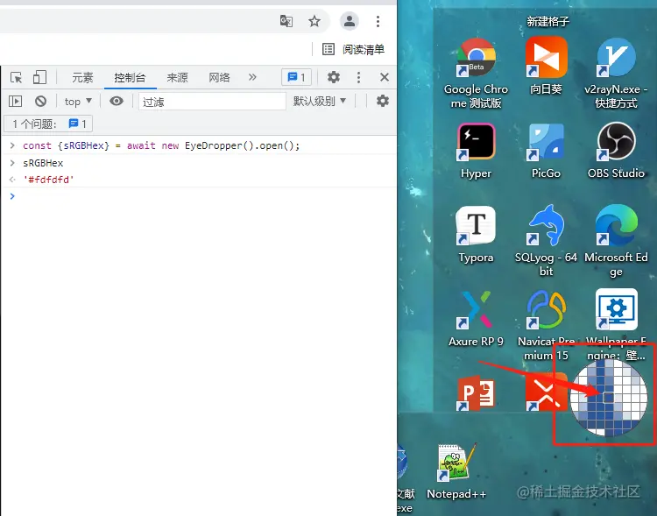Open console settings gear
This screenshot has width=657, height=516.
point(382,101)
